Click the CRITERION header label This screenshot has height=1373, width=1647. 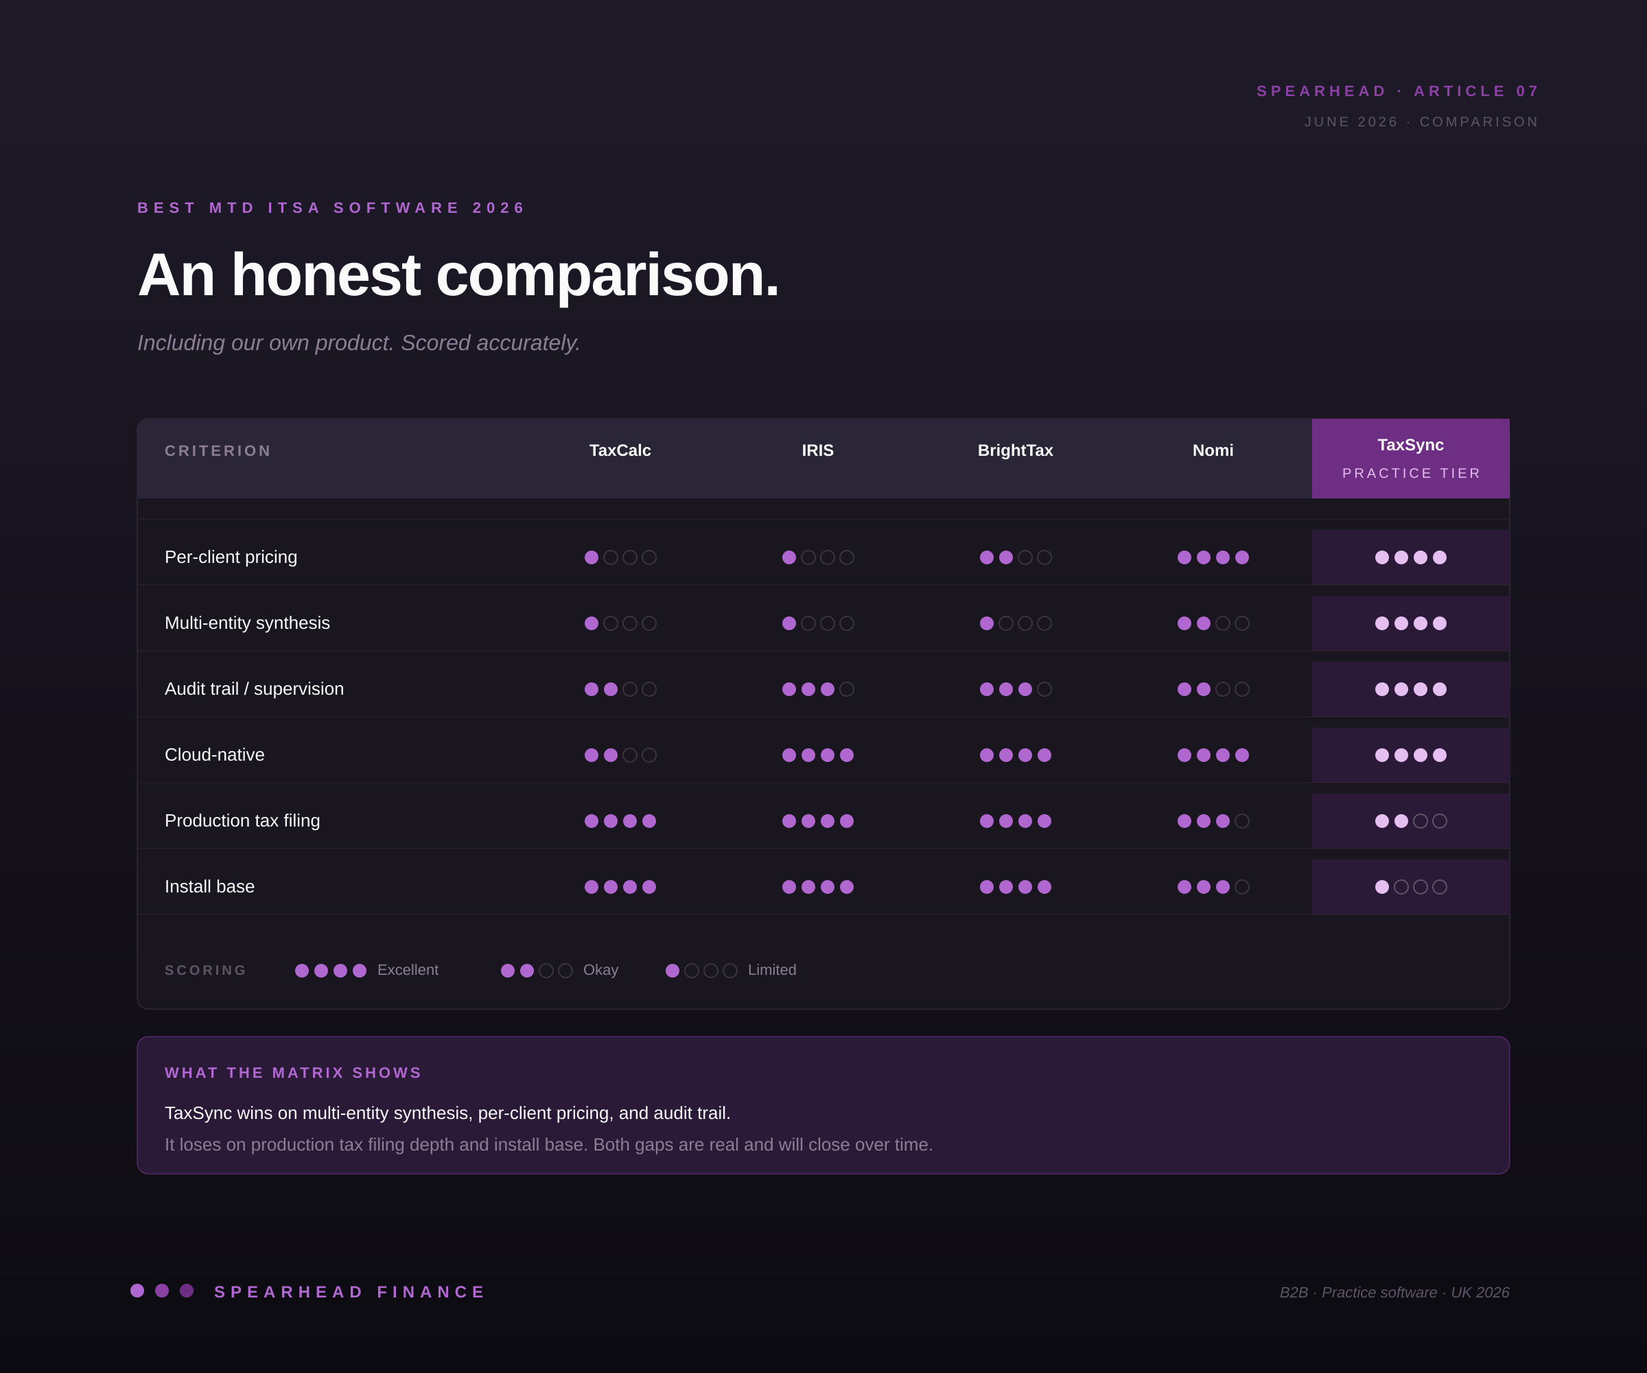pos(218,451)
